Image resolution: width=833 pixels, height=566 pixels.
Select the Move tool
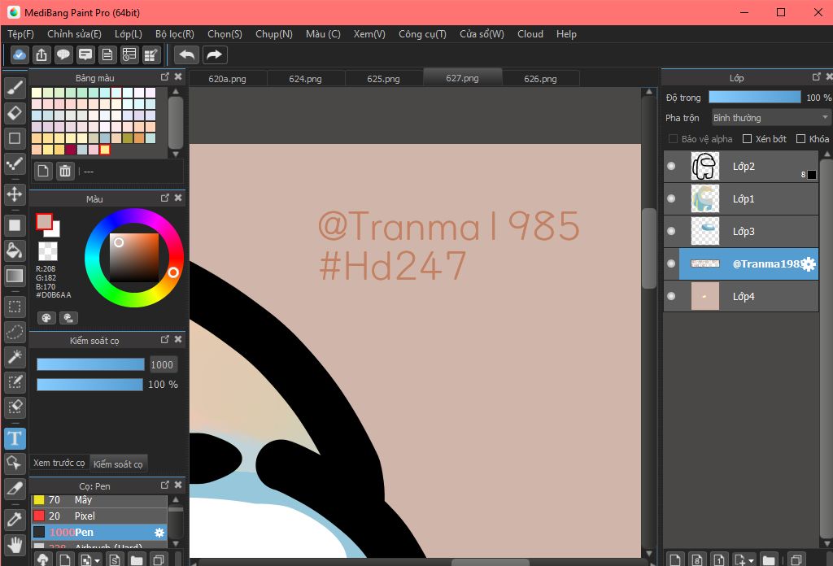pos(15,194)
